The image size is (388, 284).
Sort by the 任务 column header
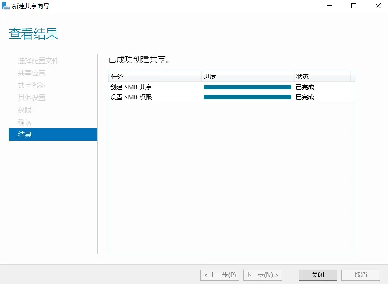point(155,77)
